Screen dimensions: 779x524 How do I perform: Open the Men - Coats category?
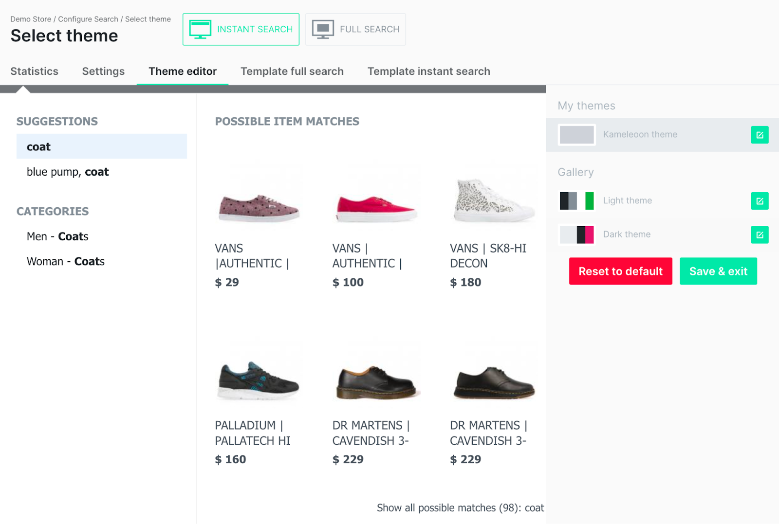tap(57, 236)
